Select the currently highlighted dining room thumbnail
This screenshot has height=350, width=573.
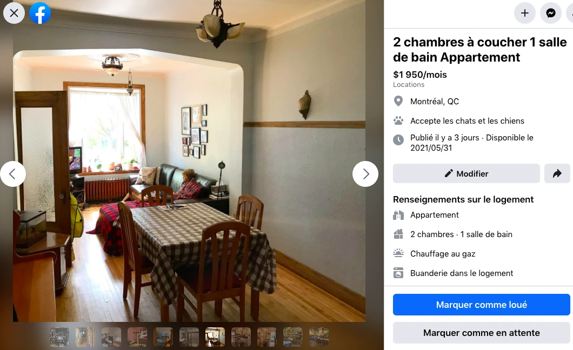(x=215, y=336)
